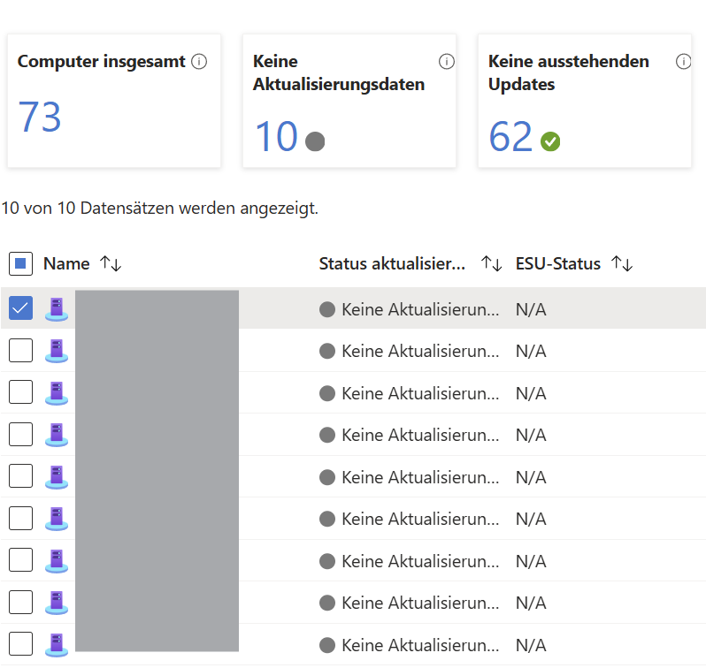Open the 73 total computers count link
This screenshot has width=706, height=668.
[x=40, y=118]
